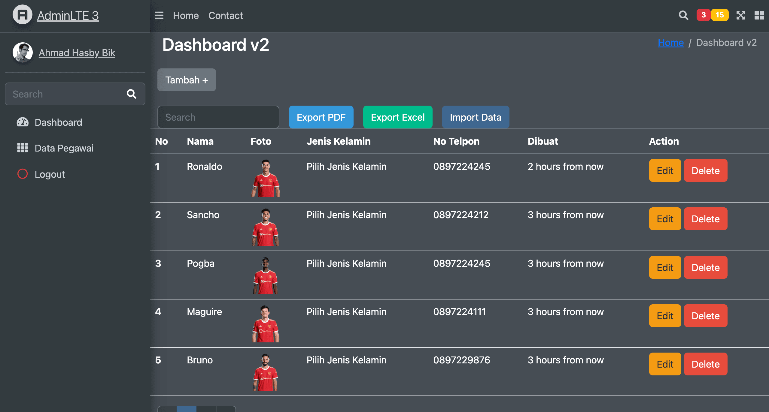769x412 pixels.
Task: Click Bruno's photo thumbnail
Action: click(x=266, y=372)
